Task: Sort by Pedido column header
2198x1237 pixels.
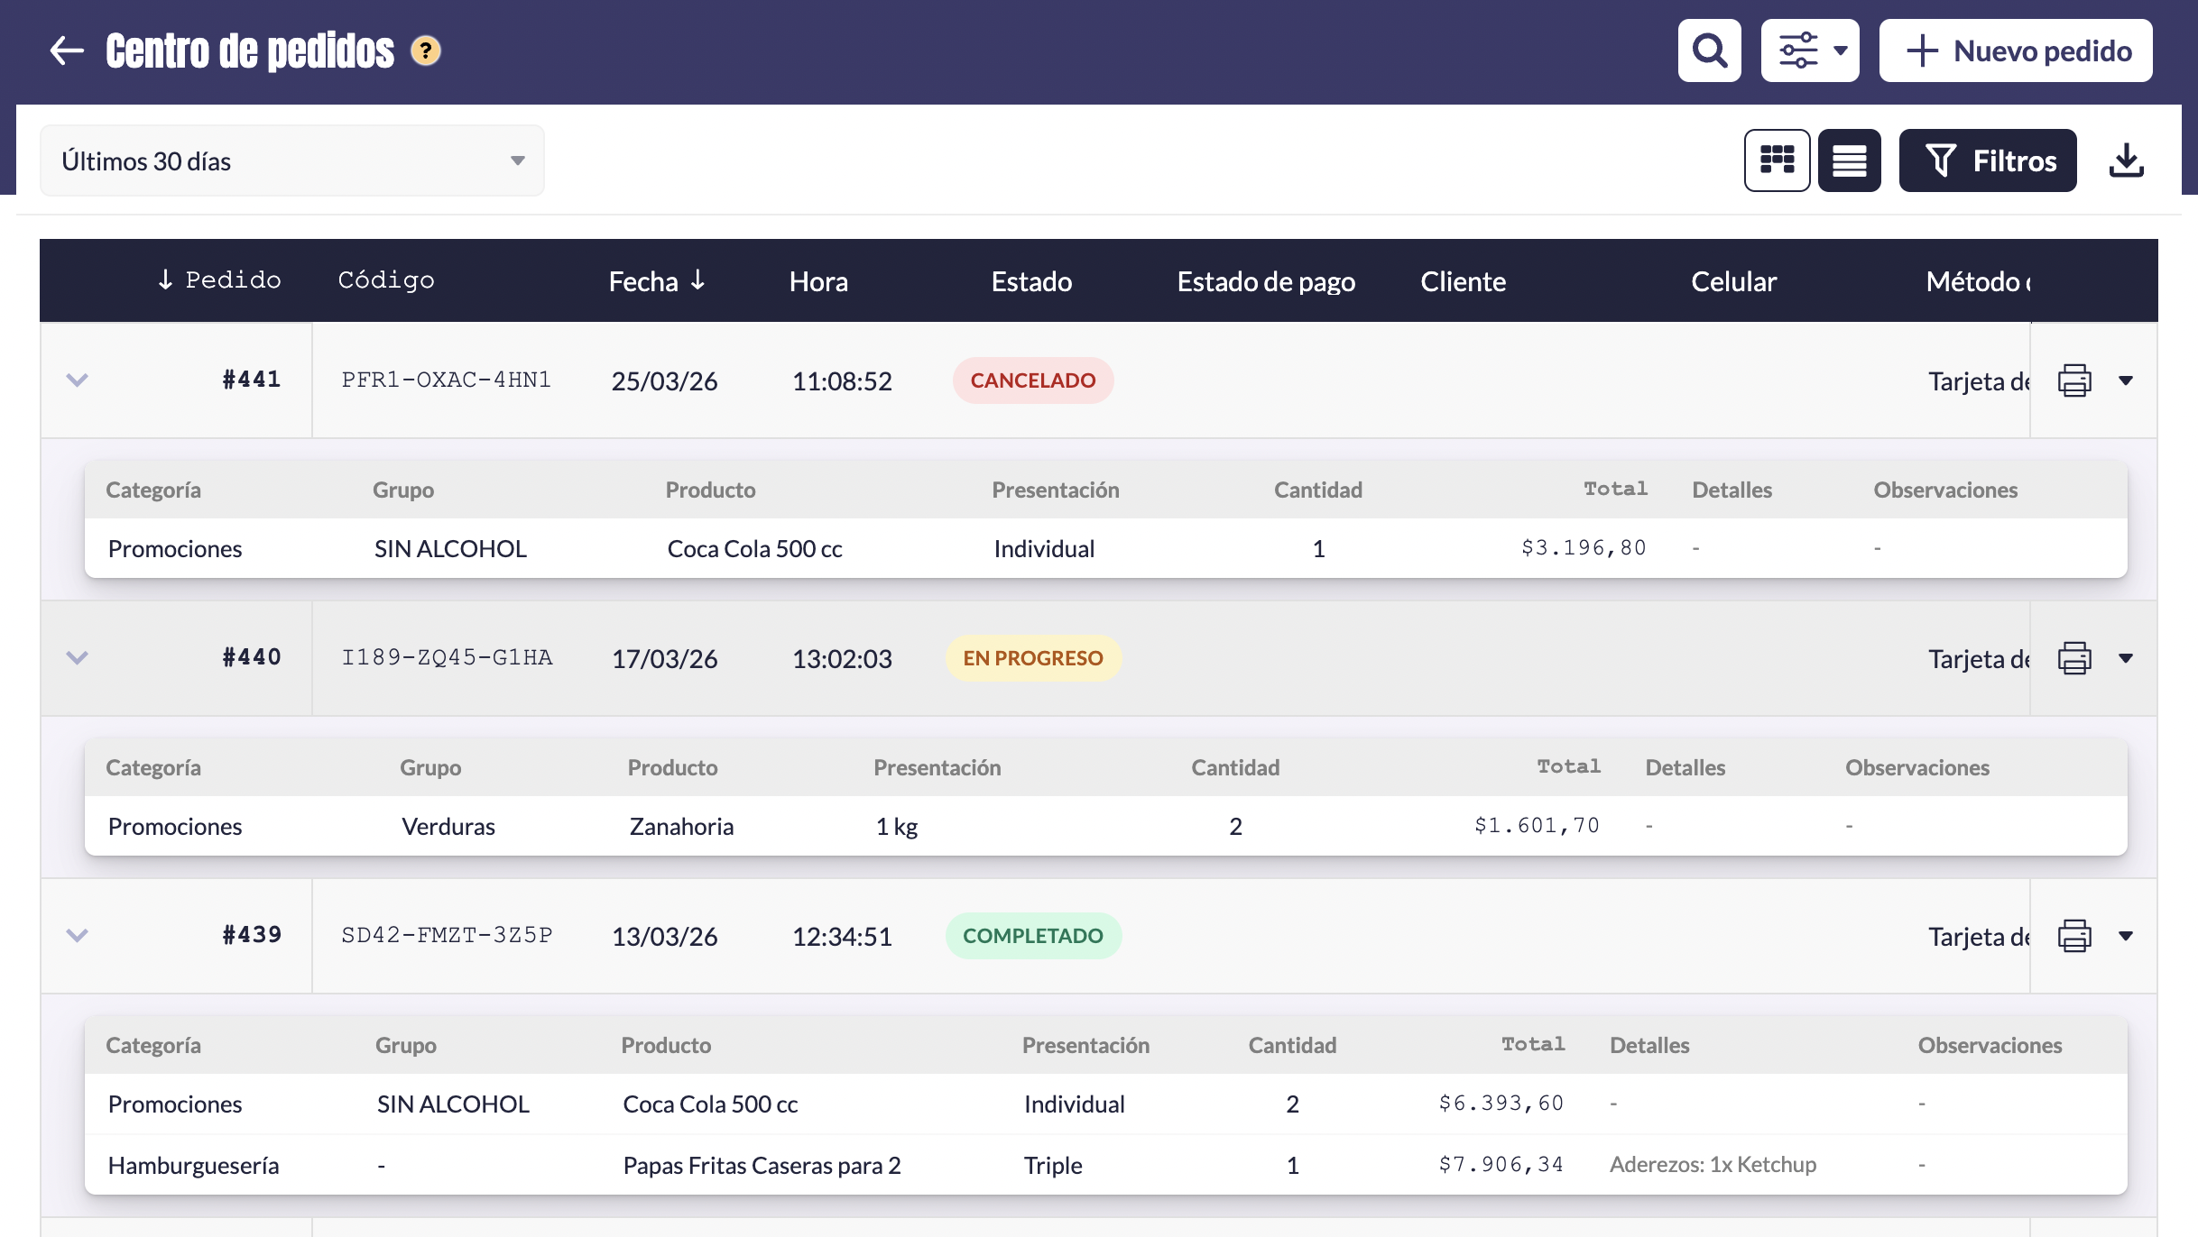Action: tap(219, 280)
